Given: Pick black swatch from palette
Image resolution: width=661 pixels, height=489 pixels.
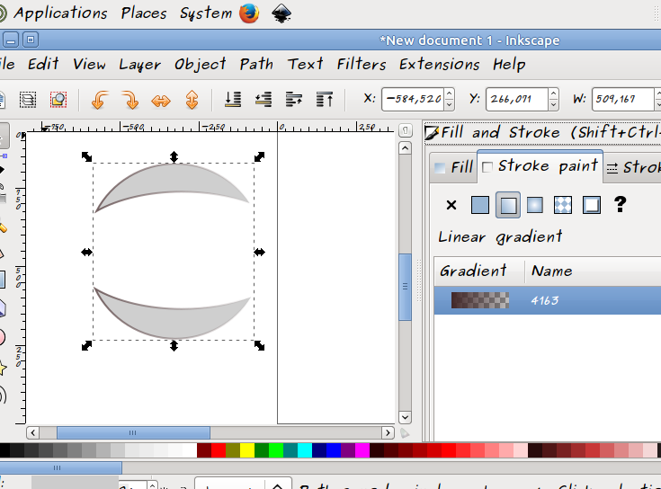Looking at the screenshot, I should coord(4,450).
